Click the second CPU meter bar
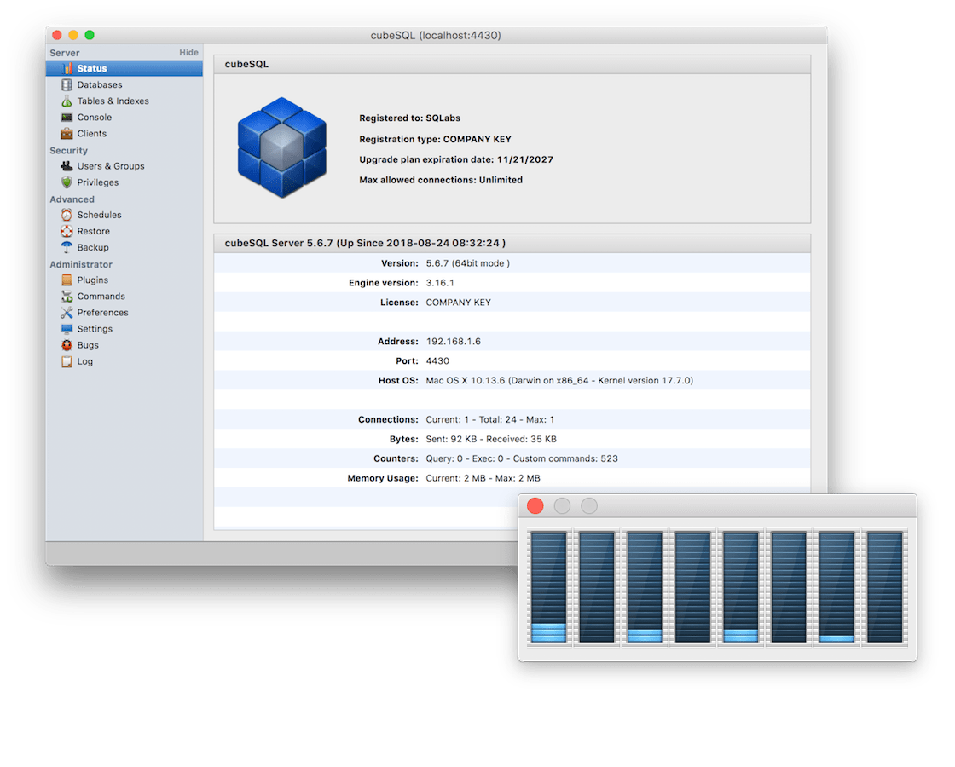 pos(597,587)
